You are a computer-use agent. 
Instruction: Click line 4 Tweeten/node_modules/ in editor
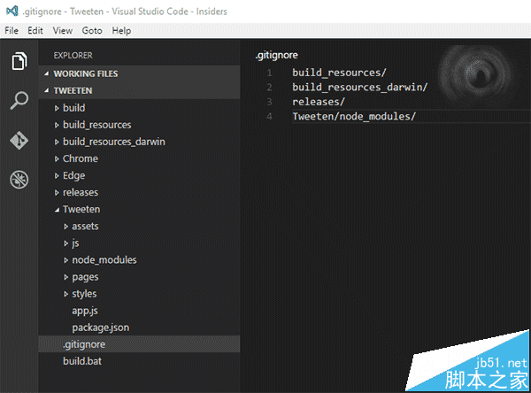click(353, 117)
